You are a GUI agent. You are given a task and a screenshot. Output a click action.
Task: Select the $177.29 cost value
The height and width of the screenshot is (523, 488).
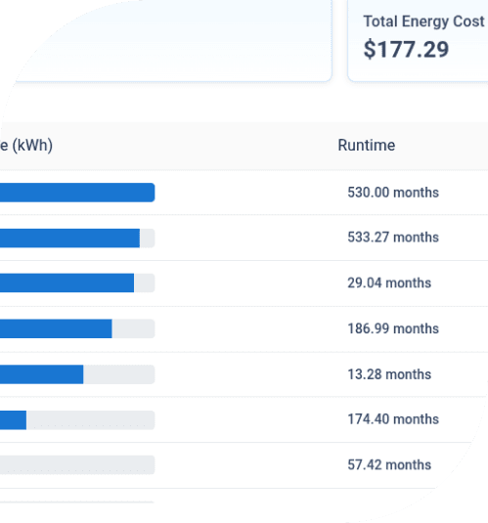[x=406, y=50]
